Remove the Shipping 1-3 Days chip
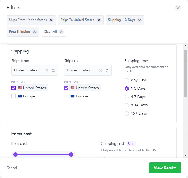This screenshot has height=178, width=188. [x=140, y=20]
